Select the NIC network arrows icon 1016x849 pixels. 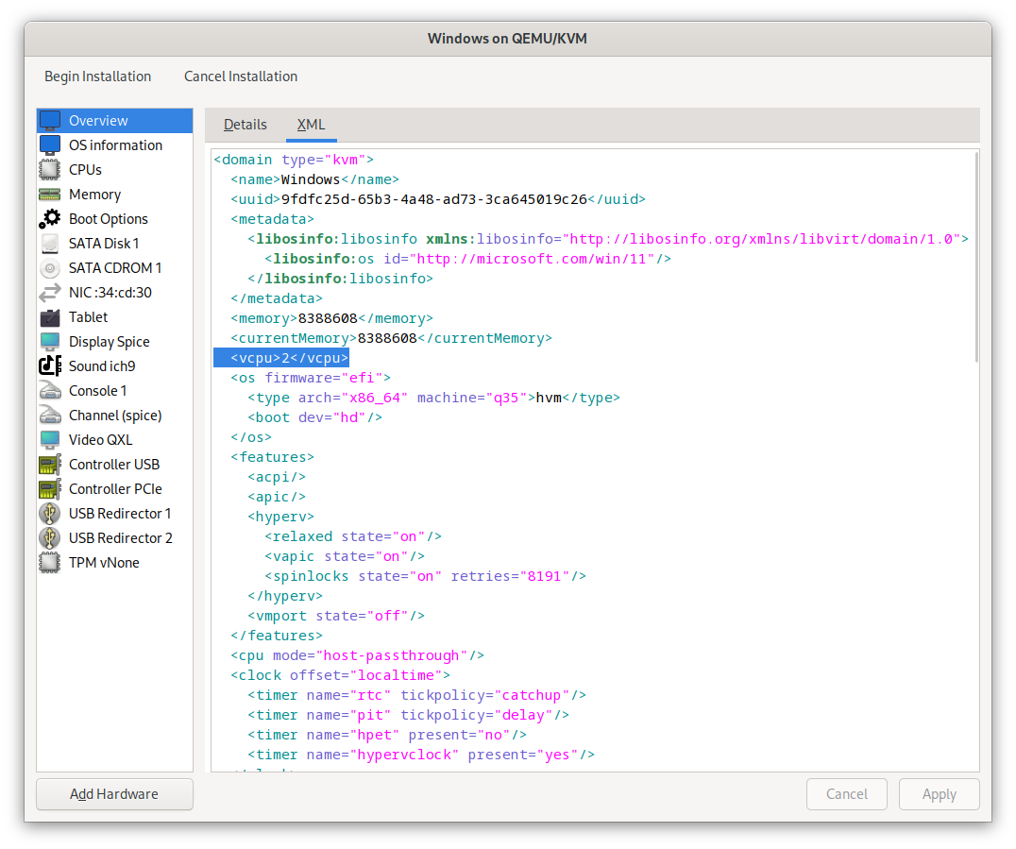pyautogui.click(x=50, y=293)
